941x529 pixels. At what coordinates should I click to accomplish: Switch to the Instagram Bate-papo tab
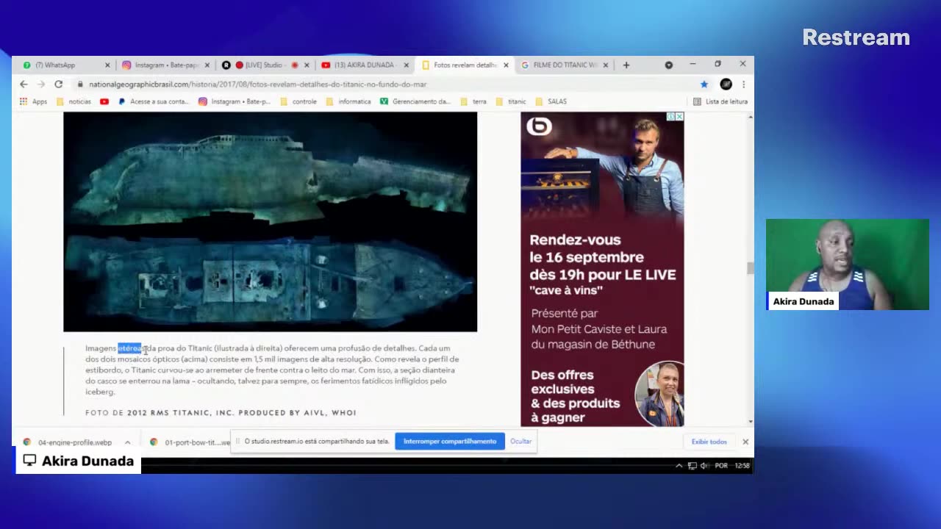click(x=162, y=65)
